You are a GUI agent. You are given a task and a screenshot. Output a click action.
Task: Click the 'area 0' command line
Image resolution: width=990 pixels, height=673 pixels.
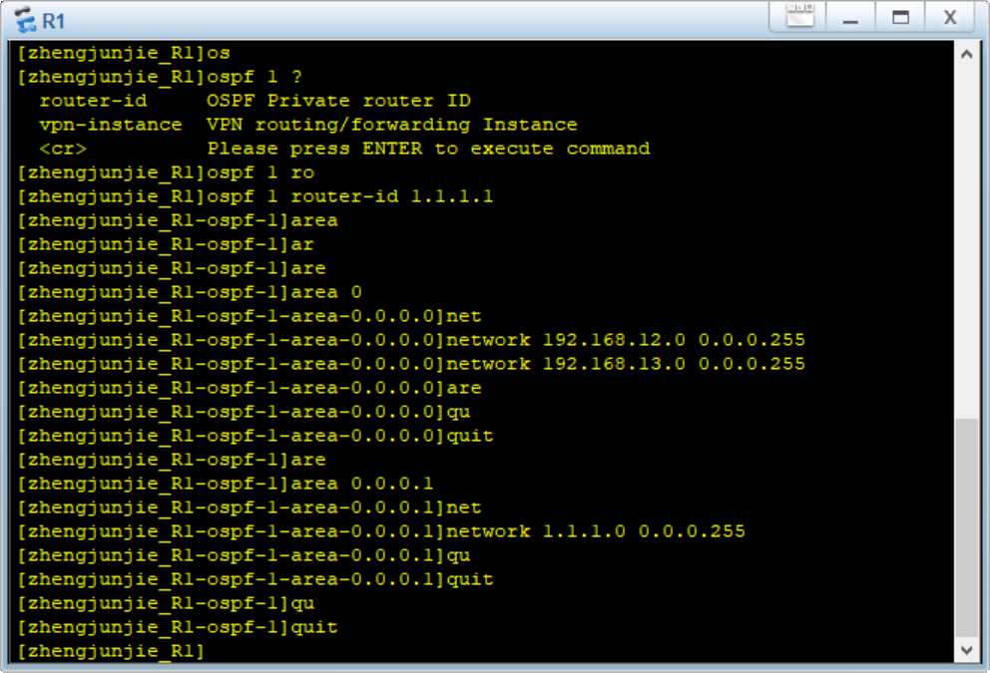click(326, 292)
